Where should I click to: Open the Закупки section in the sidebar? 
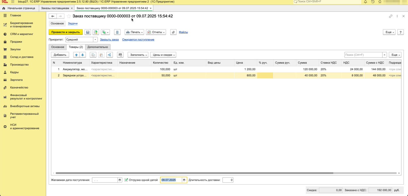pyautogui.click(x=15, y=49)
